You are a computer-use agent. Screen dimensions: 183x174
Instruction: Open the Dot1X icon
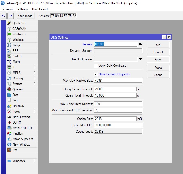tap(9, 122)
